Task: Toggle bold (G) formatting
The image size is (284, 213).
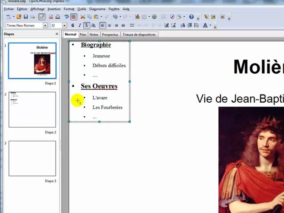Action: pos(73,25)
